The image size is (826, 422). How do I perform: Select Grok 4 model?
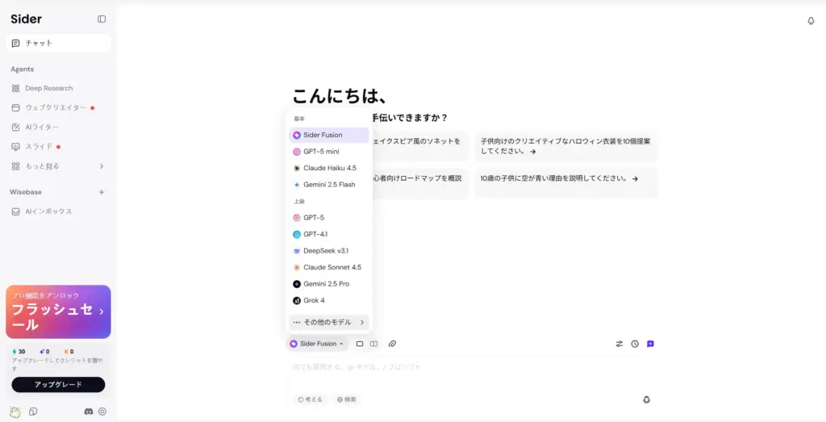pos(329,300)
